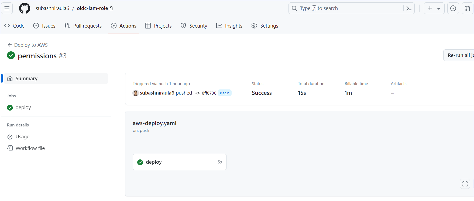
Task: Click commit hash 8ff8736
Action: coord(209,93)
